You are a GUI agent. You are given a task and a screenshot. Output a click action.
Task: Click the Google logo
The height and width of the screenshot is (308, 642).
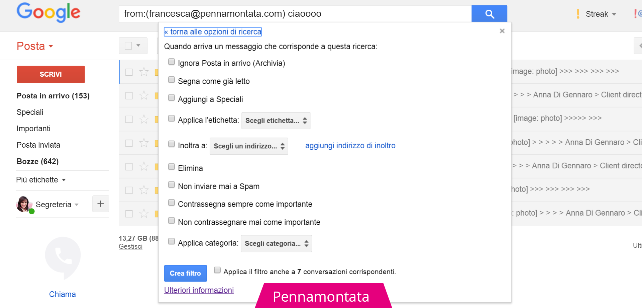[x=48, y=12]
